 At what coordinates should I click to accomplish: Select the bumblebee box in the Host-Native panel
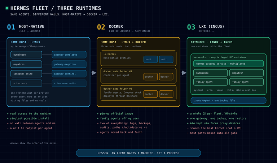[26, 55]
